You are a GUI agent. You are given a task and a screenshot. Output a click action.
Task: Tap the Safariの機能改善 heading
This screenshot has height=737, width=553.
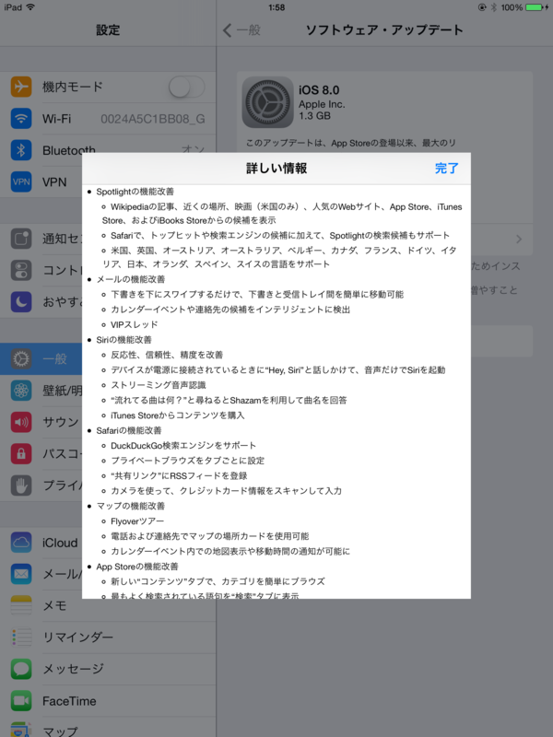(x=129, y=430)
